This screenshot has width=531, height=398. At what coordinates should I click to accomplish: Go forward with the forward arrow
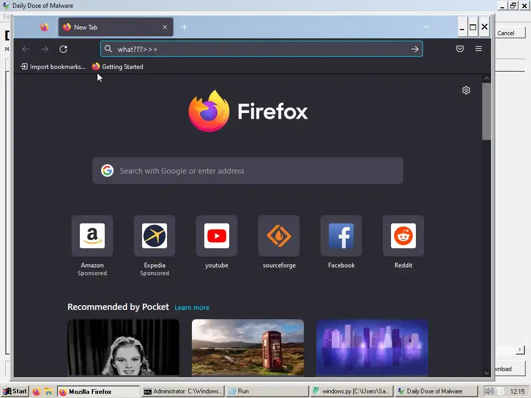pos(45,49)
